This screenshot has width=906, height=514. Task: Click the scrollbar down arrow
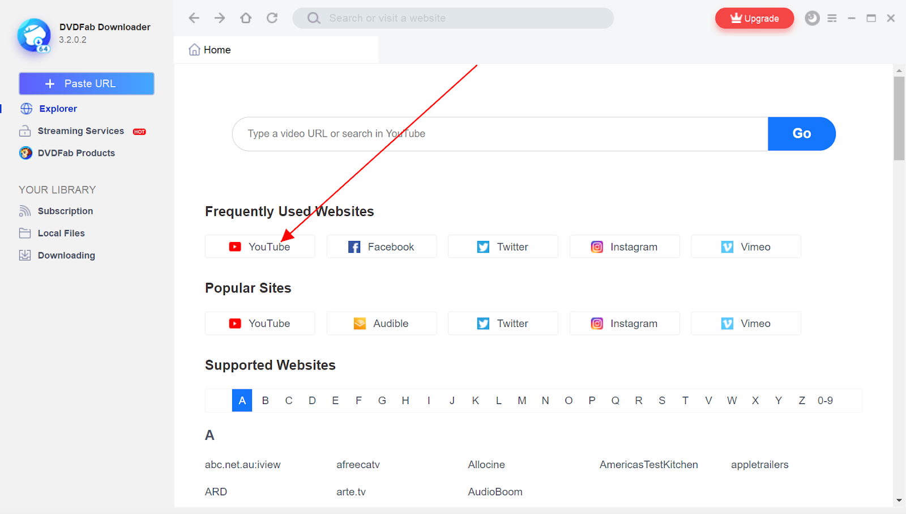pyautogui.click(x=899, y=501)
